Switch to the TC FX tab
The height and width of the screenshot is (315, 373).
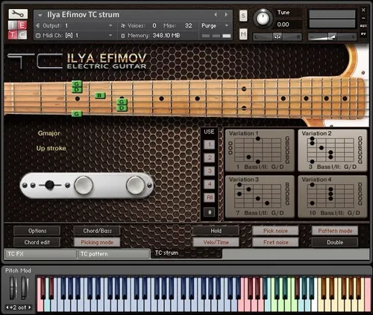click(40, 254)
